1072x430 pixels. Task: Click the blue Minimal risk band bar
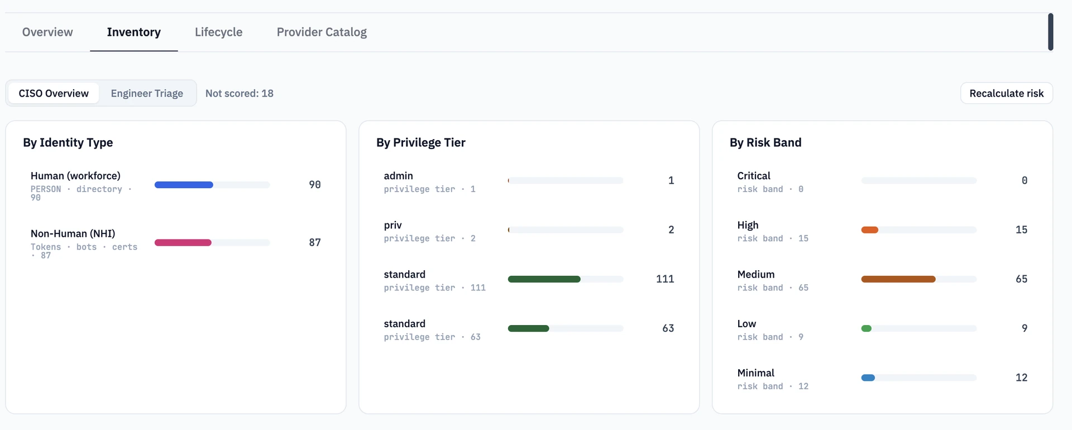click(x=868, y=378)
